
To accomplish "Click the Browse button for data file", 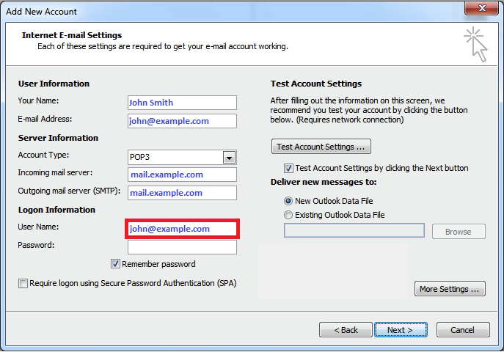I will tap(459, 232).
